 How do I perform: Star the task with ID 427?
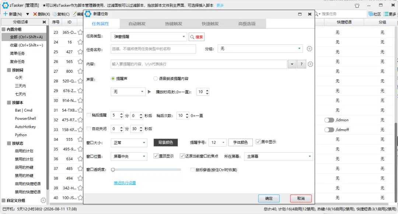80,52
